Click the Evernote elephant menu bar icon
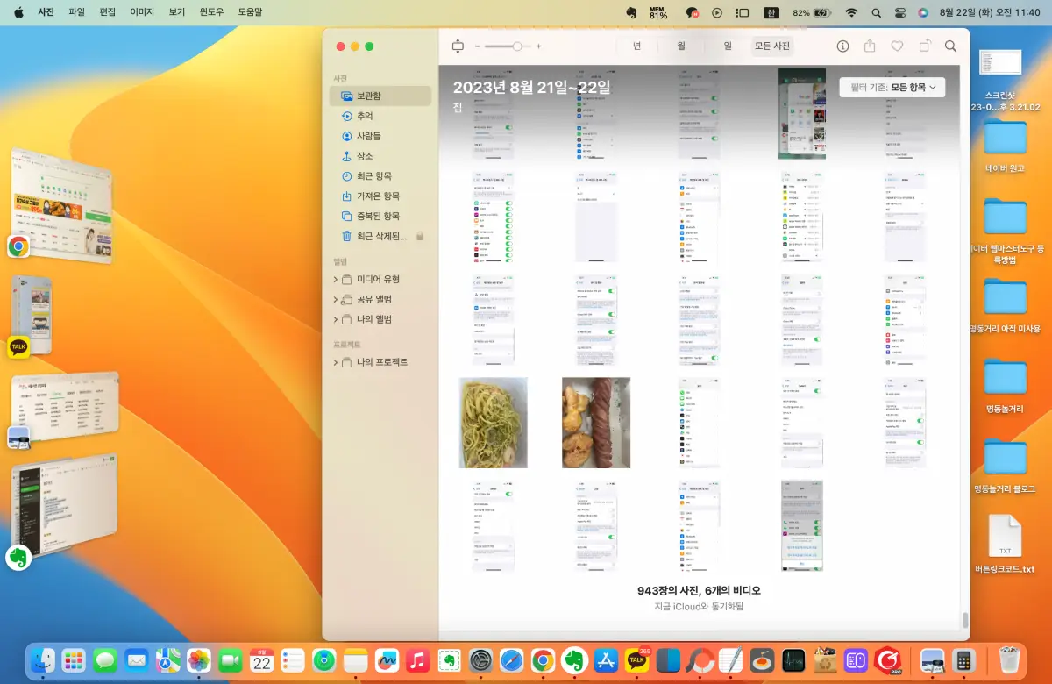The image size is (1052, 684). [x=630, y=13]
